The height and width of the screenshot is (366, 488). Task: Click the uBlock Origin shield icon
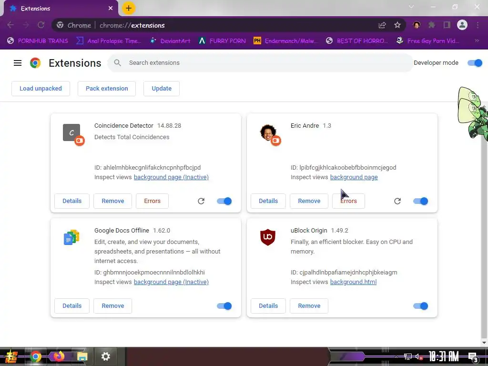click(x=268, y=237)
